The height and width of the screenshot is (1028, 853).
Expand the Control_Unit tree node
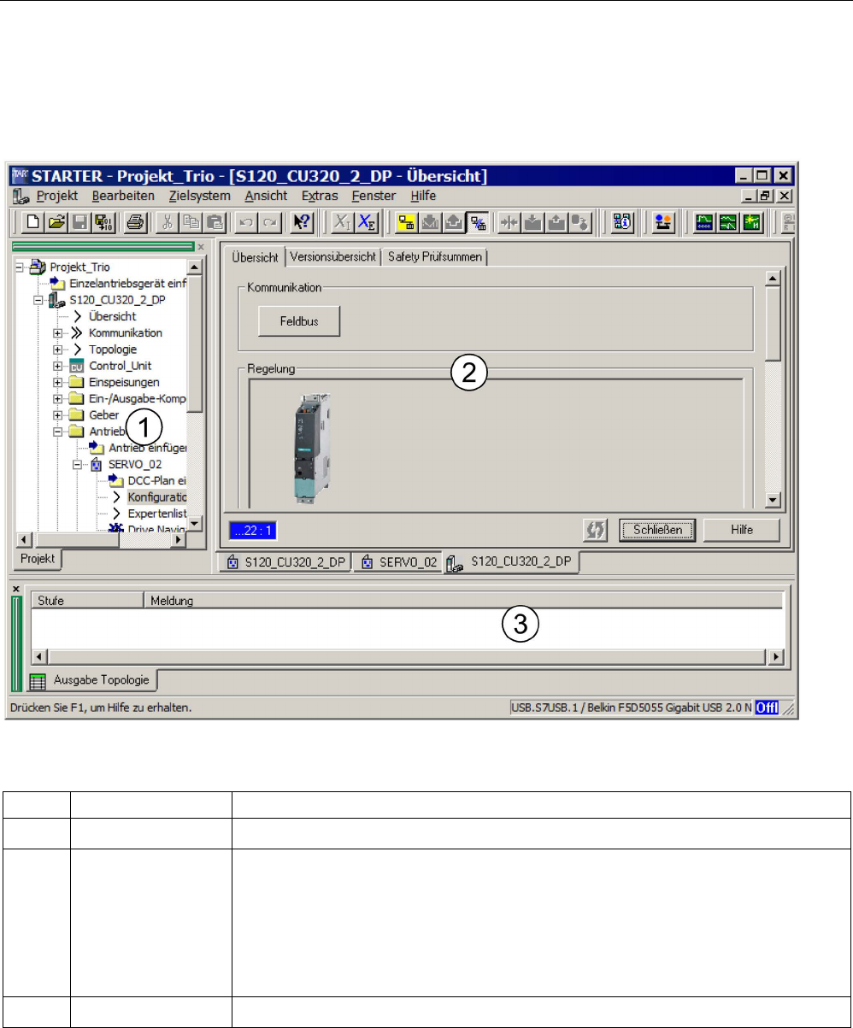(x=57, y=366)
